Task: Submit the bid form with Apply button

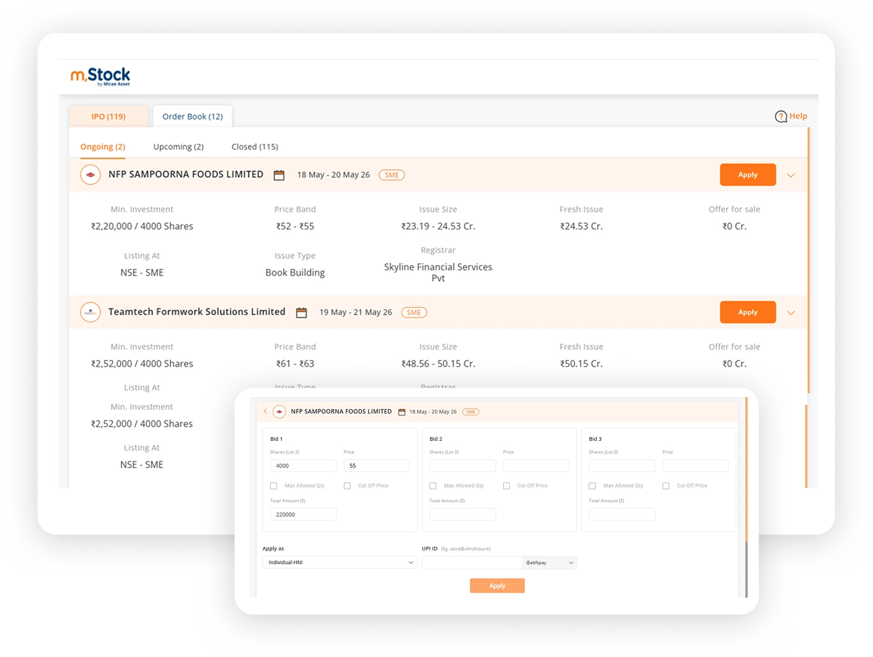Action: [498, 586]
